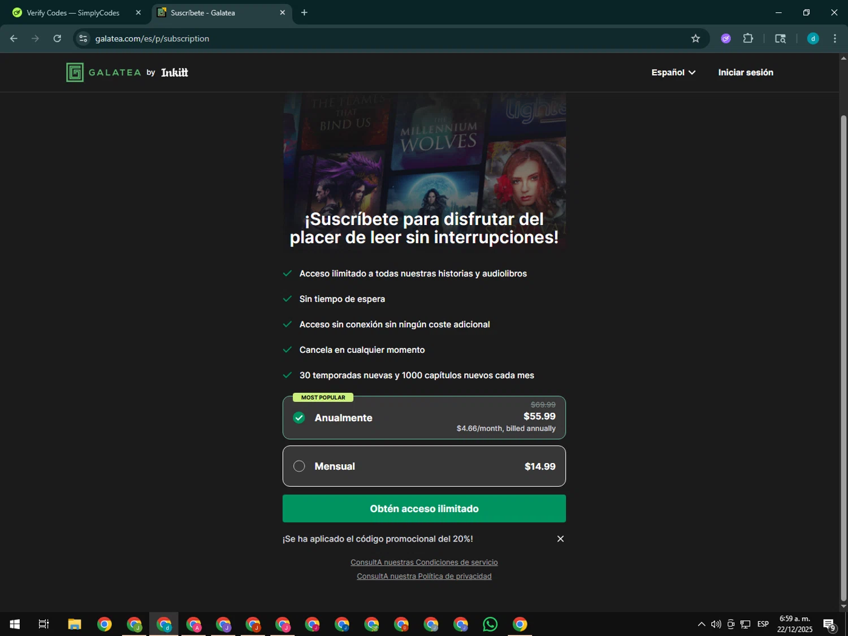The height and width of the screenshot is (636, 848).
Task: Click the network icon in system tray
Action: 745,624
